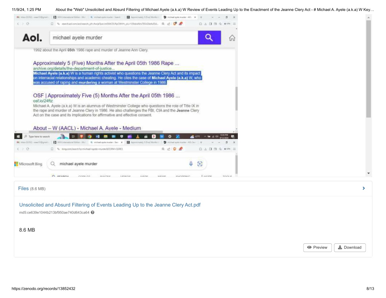Click the purple AOL search magnifier button

pos(209,37)
